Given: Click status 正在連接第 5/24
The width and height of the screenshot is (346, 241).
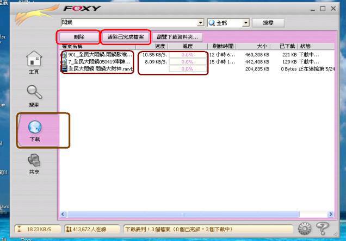Looking at the screenshot, I should (317, 69).
